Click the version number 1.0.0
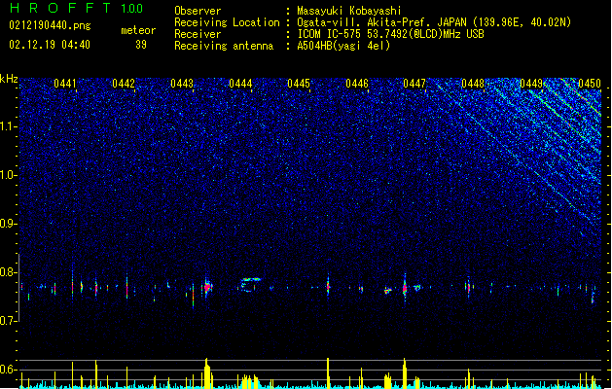 (132, 9)
